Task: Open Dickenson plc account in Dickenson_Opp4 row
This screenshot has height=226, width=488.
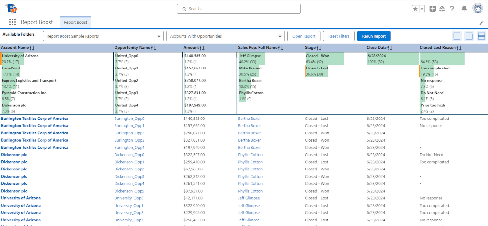Action: [x=14, y=184]
